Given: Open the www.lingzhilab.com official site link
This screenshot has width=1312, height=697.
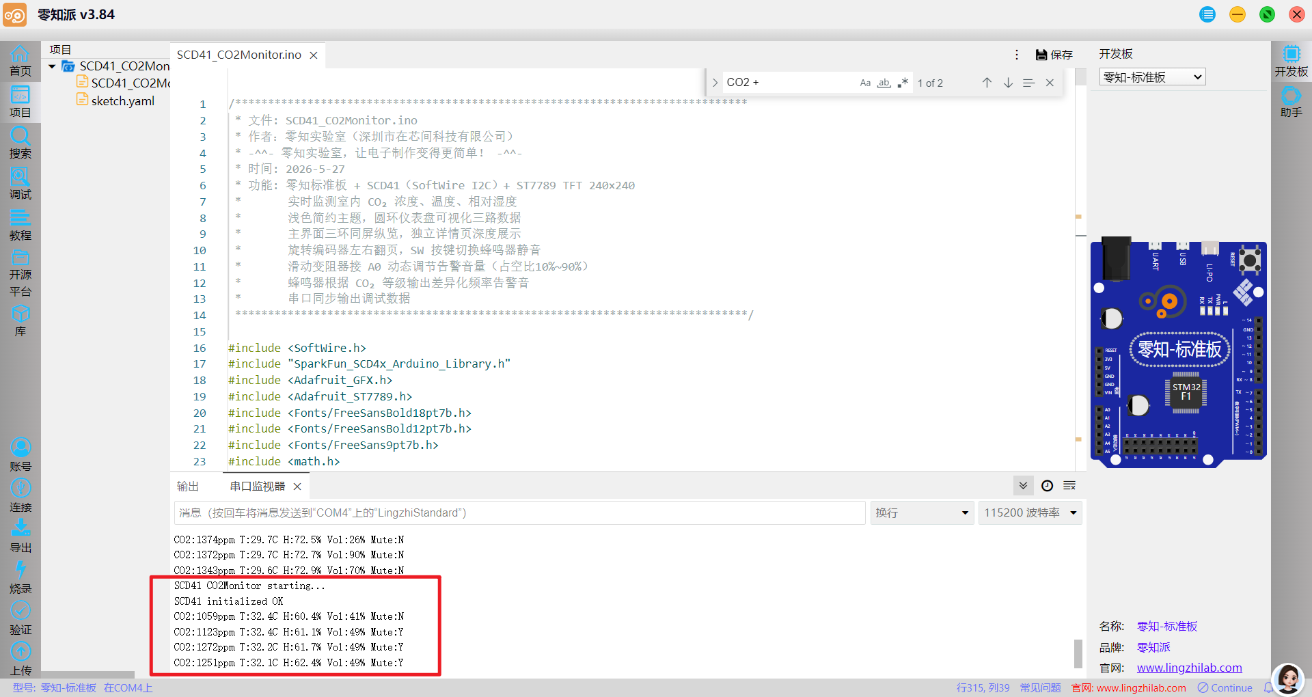Looking at the screenshot, I should (1189, 668).
